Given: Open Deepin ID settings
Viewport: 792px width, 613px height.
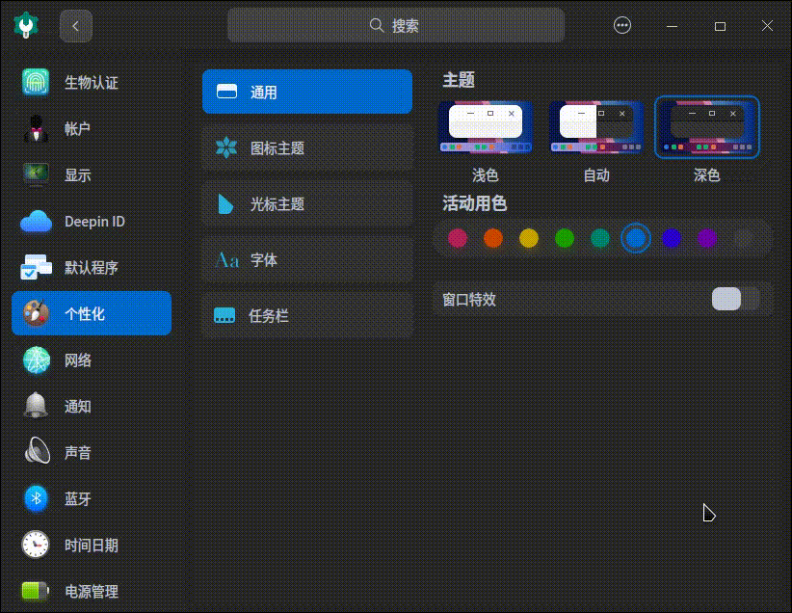Looking at the screenshot, I should (x=90, y=222).
